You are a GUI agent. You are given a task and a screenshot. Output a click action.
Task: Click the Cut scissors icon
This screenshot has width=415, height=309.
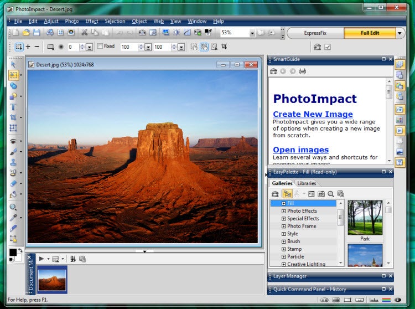(x=84, y=33)
